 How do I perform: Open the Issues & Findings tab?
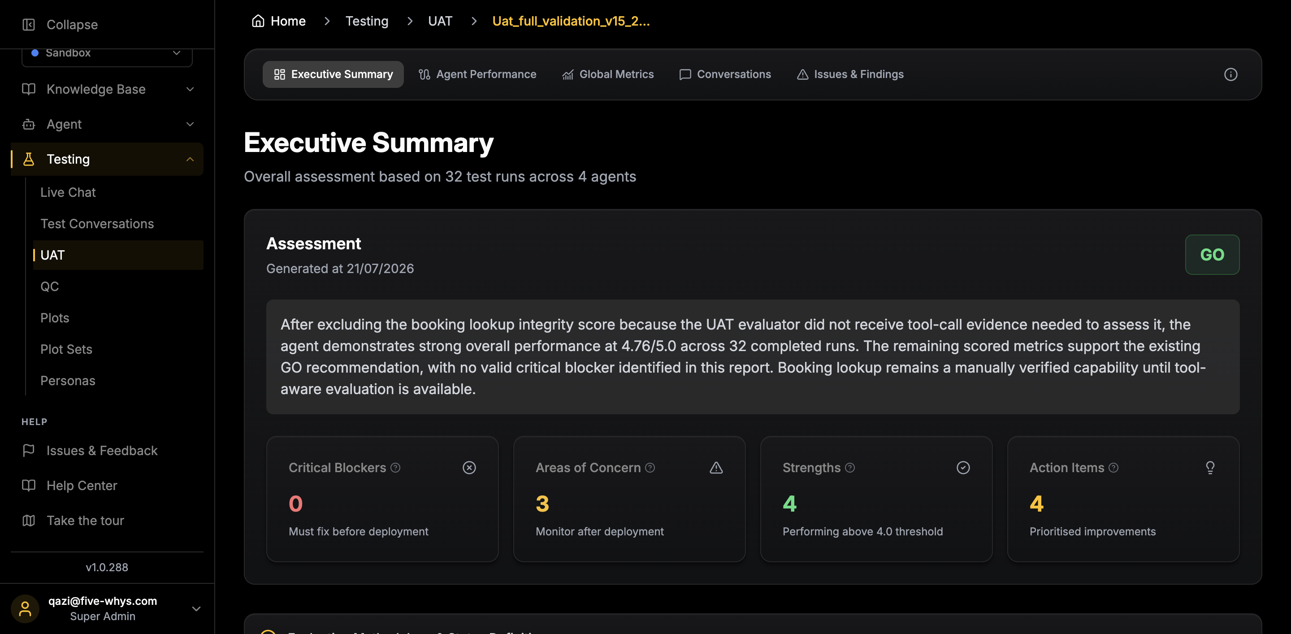[x=850, y=74]
